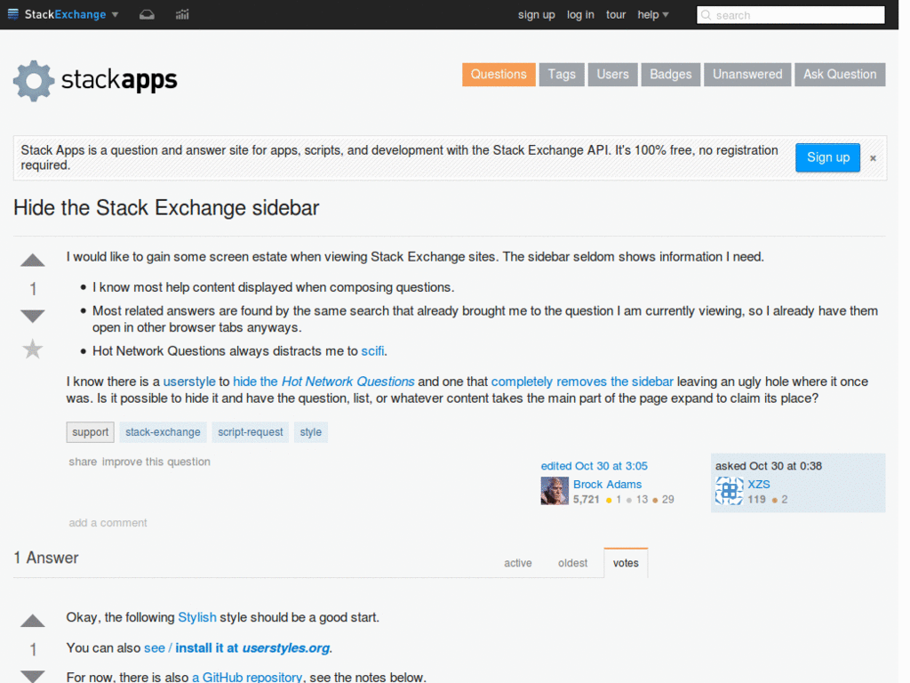Select the Questions tab
This screenshot has height=683, width=910.
pos(499,75)
